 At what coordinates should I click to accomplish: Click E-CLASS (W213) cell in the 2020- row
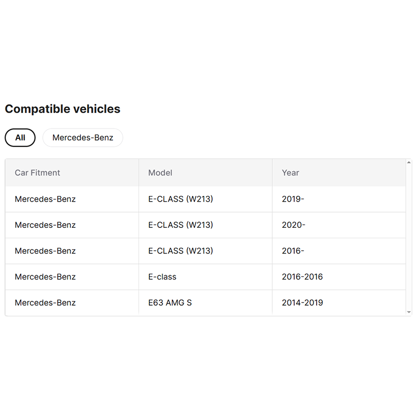click(x=205, y=225)
